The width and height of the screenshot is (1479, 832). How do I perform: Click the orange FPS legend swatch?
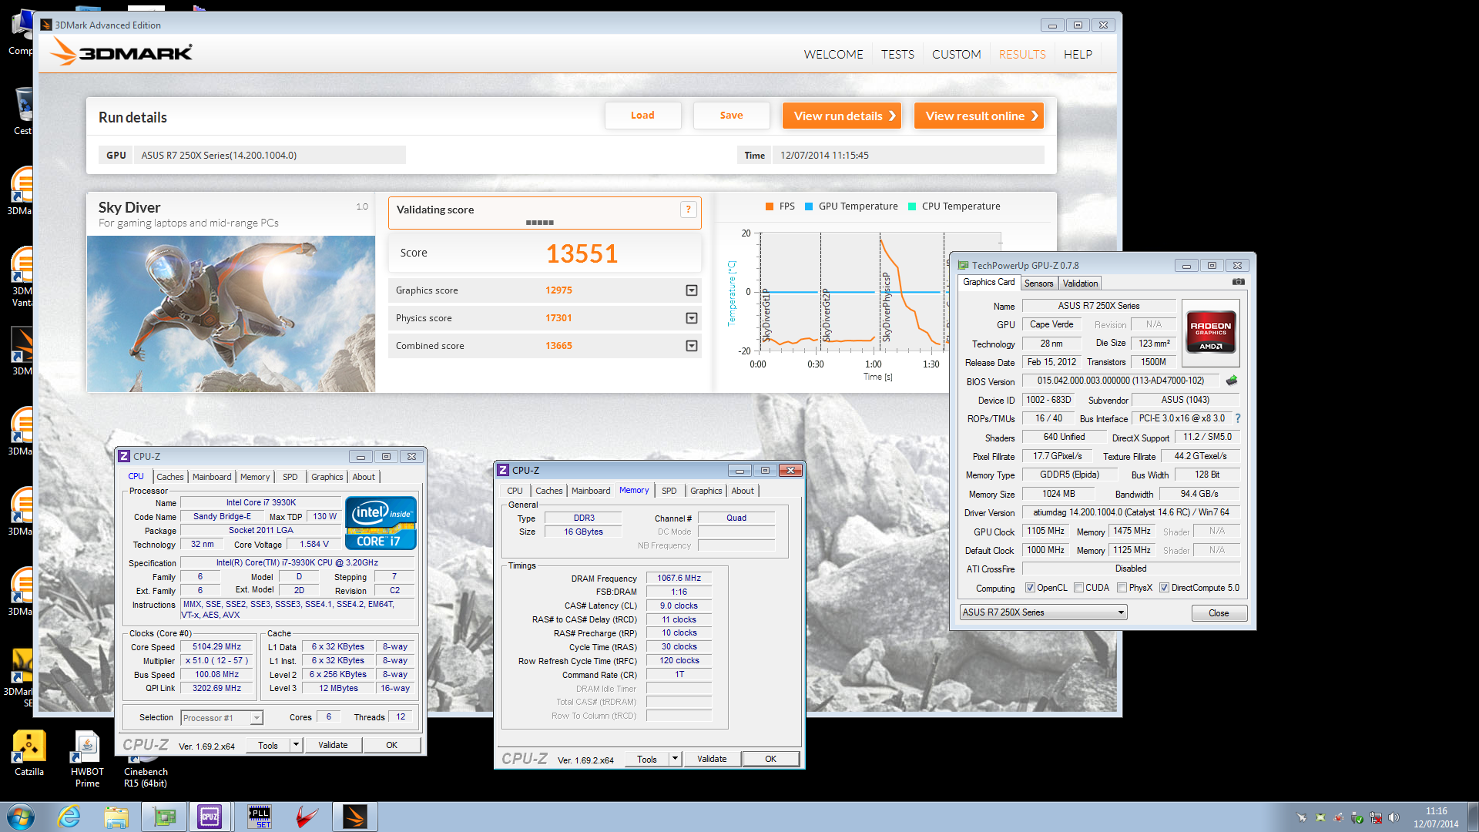click(769, 206)
